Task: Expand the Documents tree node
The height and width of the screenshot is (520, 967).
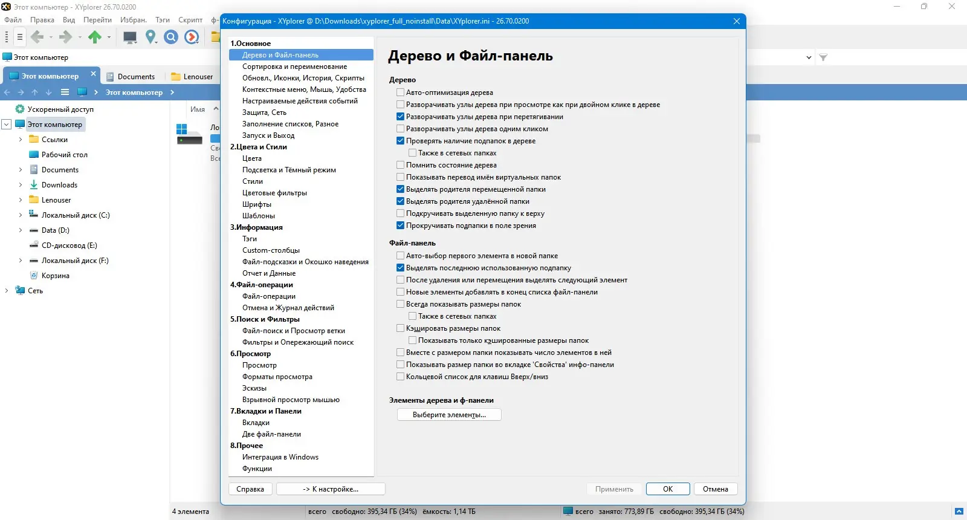Action: point(21,170)
